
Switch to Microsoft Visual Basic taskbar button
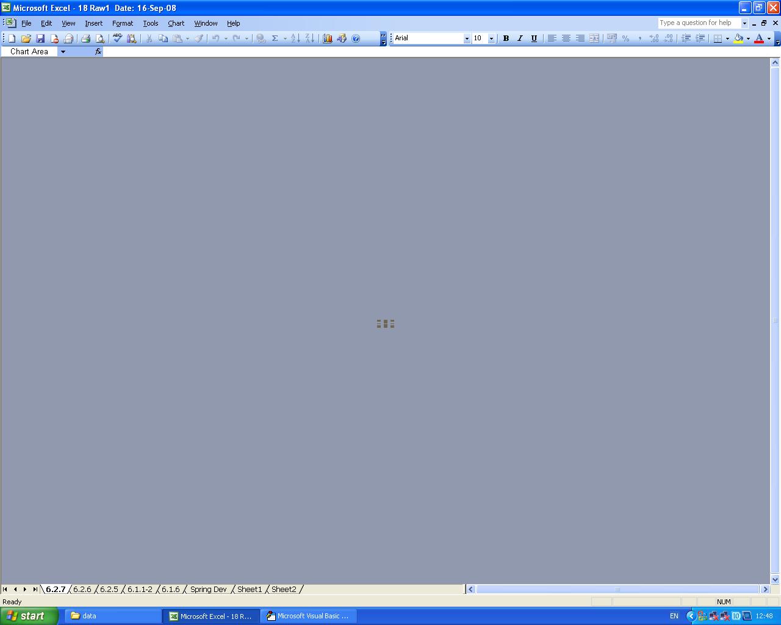pos(309,616)
